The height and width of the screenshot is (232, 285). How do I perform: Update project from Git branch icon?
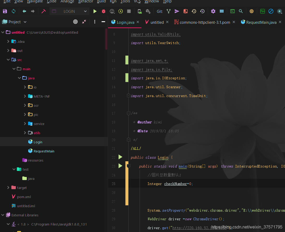tap(169, 11)
